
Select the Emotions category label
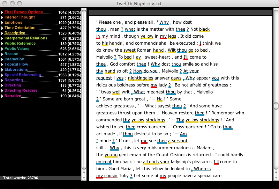tap(13, 22)
